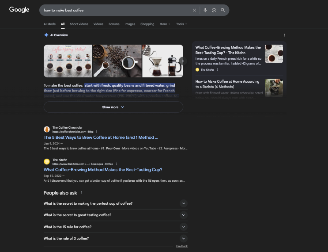
Task: Switch to the AI Mode tab
Action: (x=49, y=24)
